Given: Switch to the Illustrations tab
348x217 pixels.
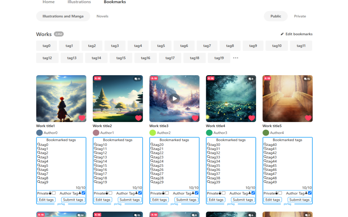Looking at the screenshot, I should [79, 2].
